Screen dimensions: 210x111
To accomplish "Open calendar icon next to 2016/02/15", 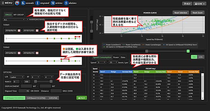I will point(37,53).
